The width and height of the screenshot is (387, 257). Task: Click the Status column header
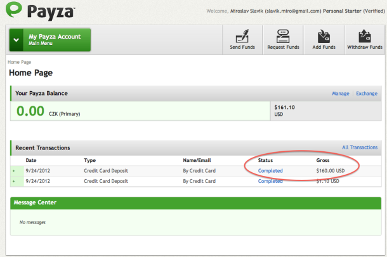pos(265,160)
